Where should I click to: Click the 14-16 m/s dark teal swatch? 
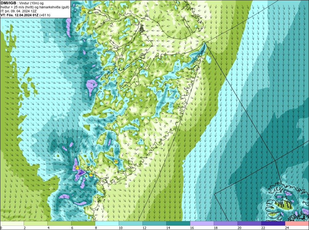coord(178,223)
